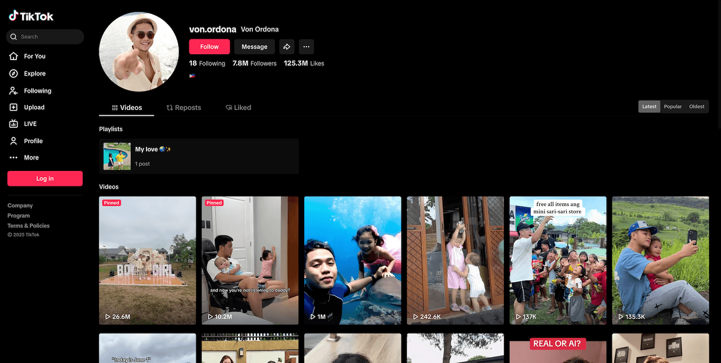Click the TikTok logo
The width and height of the screenshot is (721, 363).
click(x=31, y=16)
